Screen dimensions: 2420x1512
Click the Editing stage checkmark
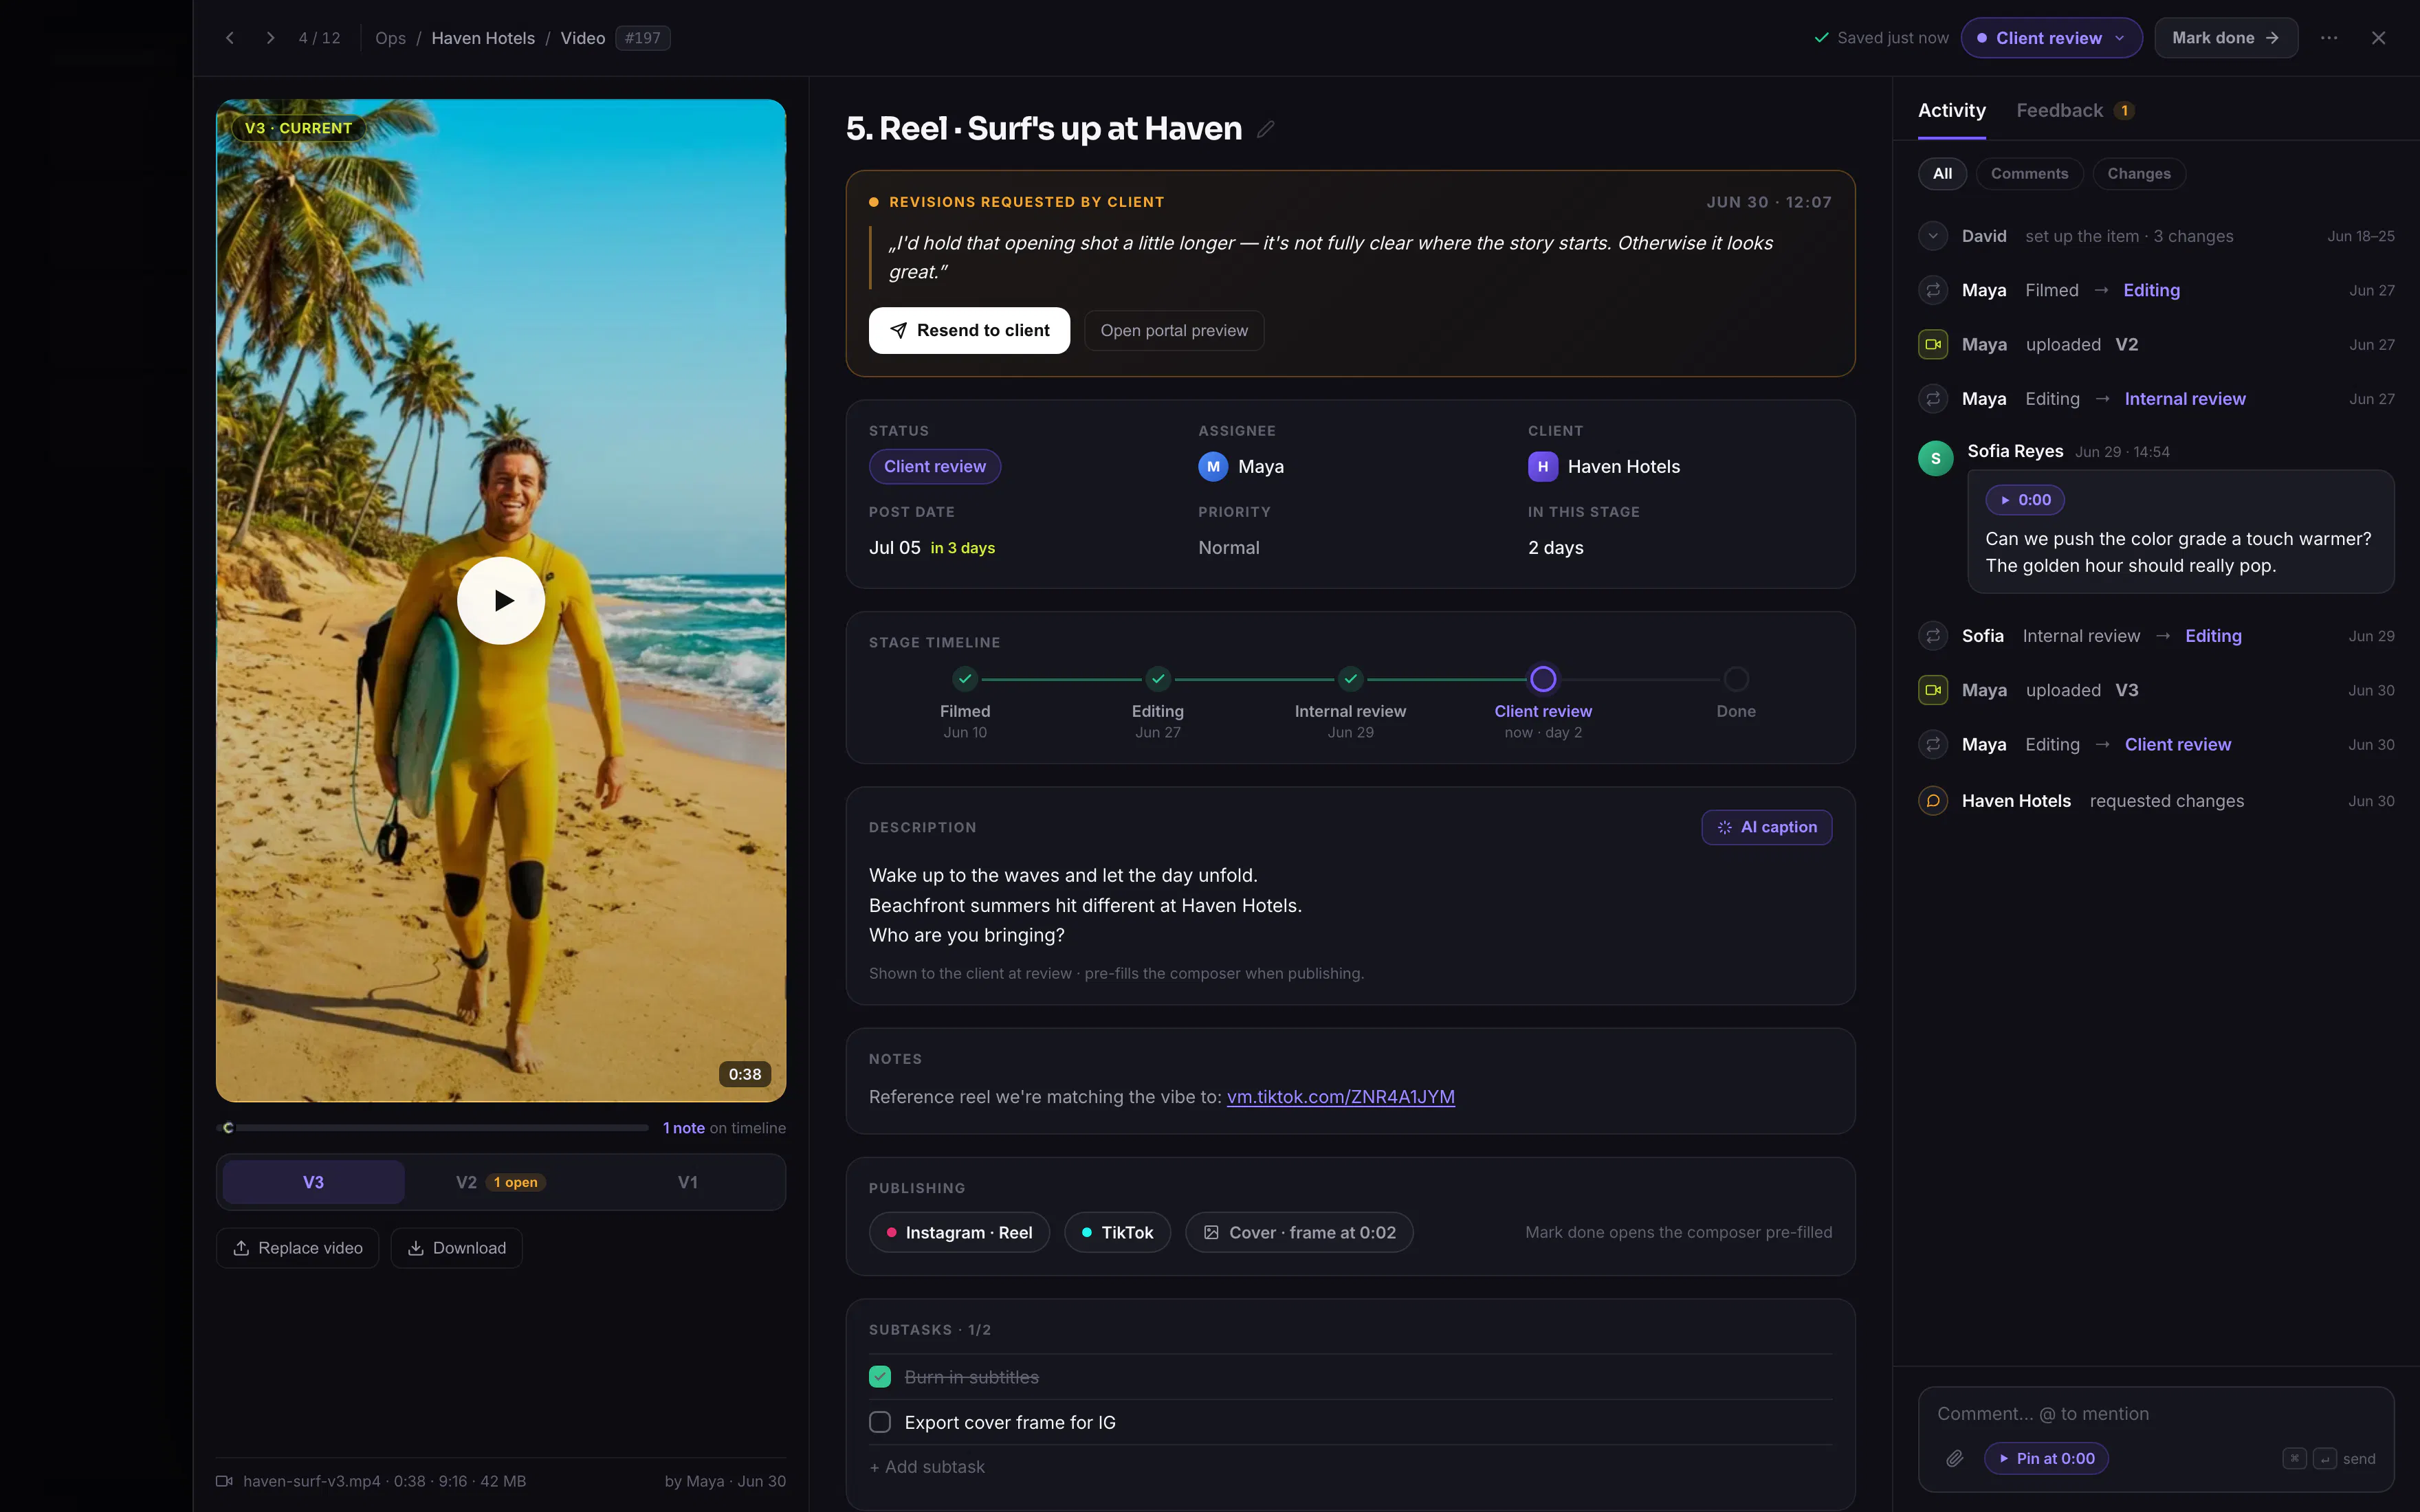[1158, 679]
